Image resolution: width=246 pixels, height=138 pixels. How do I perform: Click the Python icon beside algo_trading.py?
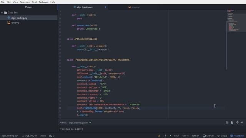[8, 18]
